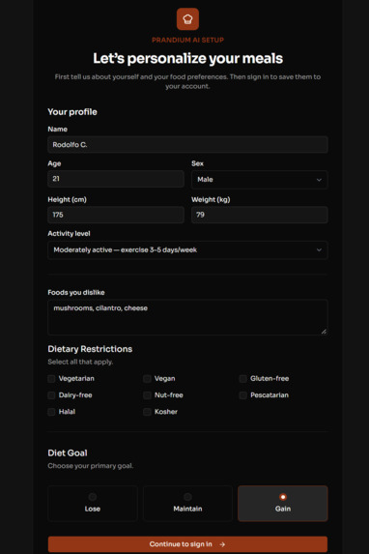The width and height of the screenshot is (369, 554).
Task: Check the Halal checkbox
Action: [x=51, y=412]
